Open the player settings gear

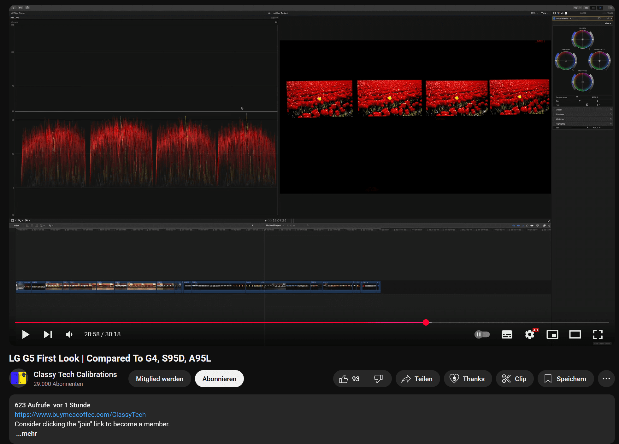coord(530,334)
